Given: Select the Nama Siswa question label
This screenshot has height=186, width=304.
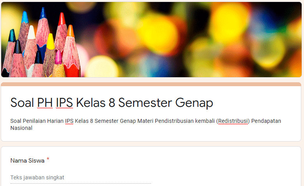Looking at the screenshot, I should click(x=27, y=161).
